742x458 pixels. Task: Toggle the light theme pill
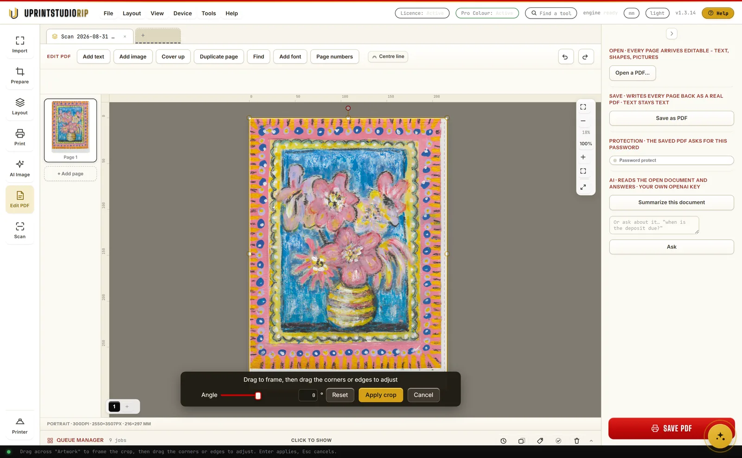coord(657,13)
